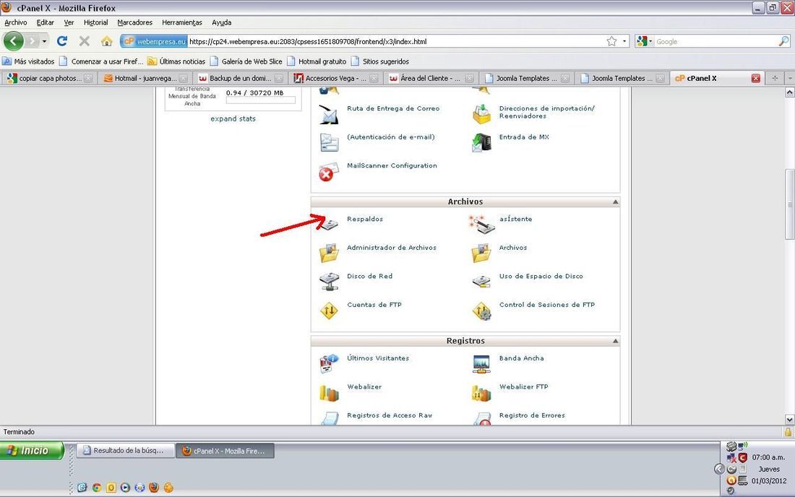
Task: Switch to the copiar capa photos tab
Action: (49, 78)
